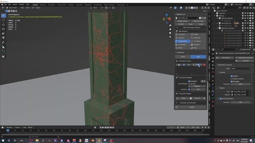The width and height of the screenshot is (255, 143).
Task: Open the Global transform orientation dropdown
Action: coord(94,8)
